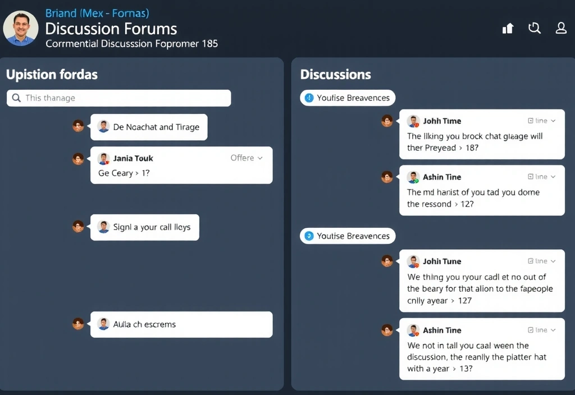Click Briand's profile photo in the header
The height and width of the screenshot is (395, 575).
click(21, 28)
